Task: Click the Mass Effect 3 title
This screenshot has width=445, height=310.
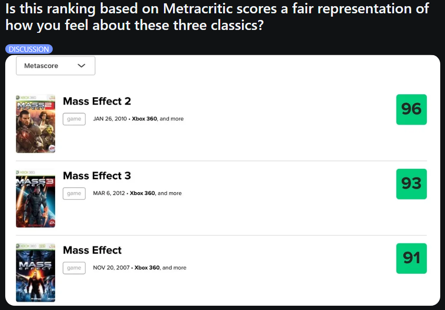Action: [97, 175]
